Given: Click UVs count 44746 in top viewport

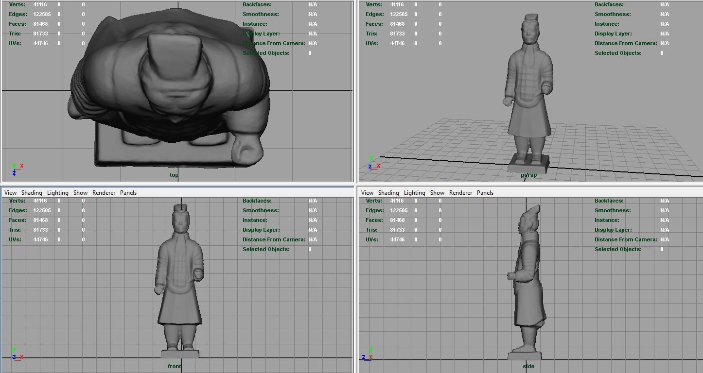Looking at the screenshot, I should (40, 43).
